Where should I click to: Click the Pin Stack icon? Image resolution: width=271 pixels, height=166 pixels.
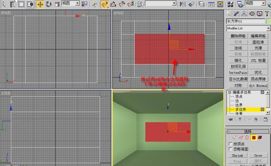(230, 119)
